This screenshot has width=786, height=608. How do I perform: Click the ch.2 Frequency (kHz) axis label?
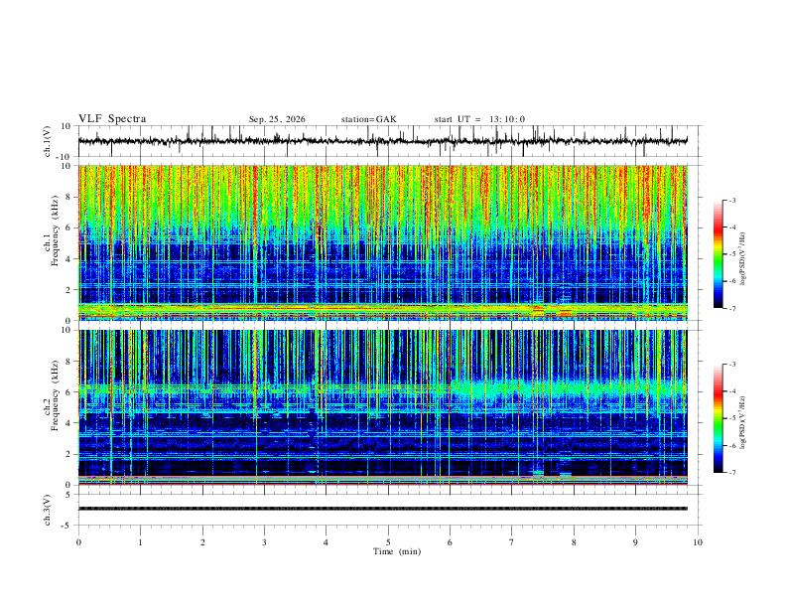52,407
